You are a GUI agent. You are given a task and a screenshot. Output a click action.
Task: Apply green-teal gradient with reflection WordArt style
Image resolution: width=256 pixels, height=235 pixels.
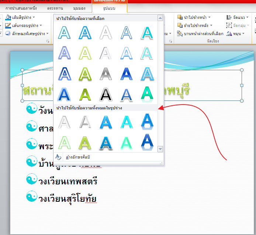pos(147,94)
